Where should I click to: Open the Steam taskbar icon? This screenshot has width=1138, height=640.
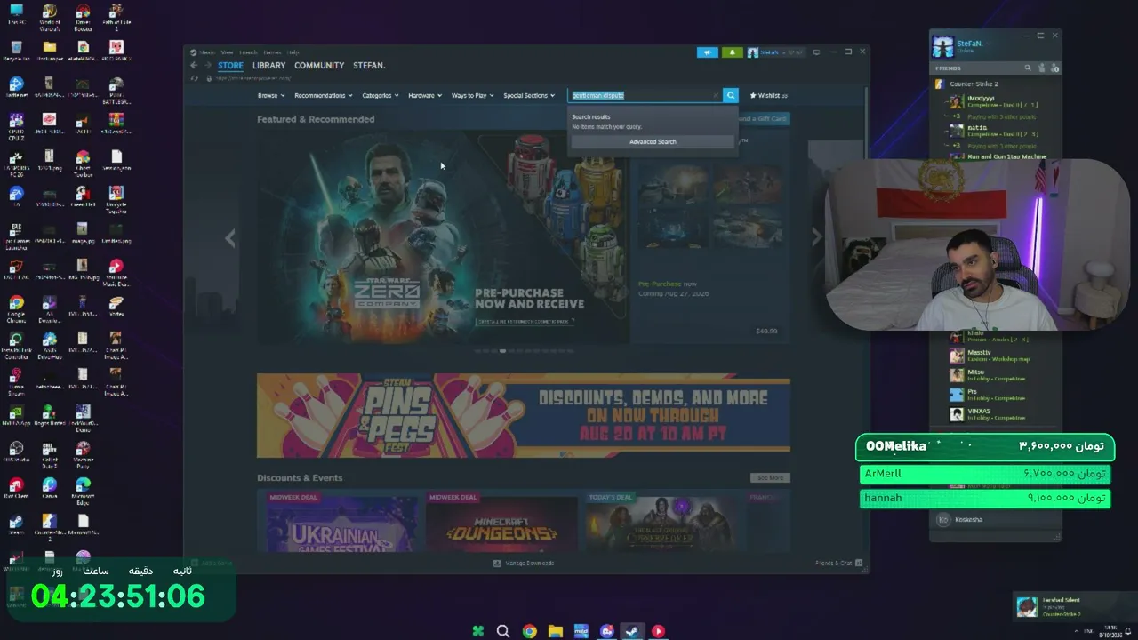click(x=632, y=631)
